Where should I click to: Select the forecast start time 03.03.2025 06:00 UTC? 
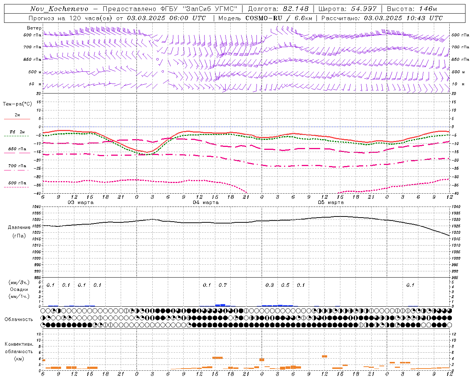tap(166, 18)
